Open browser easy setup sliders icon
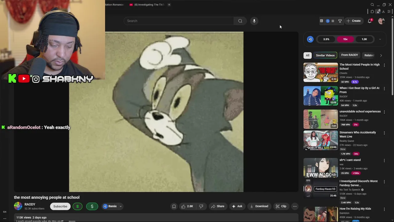This screenshot has height=222, width=394. (389, 11)
